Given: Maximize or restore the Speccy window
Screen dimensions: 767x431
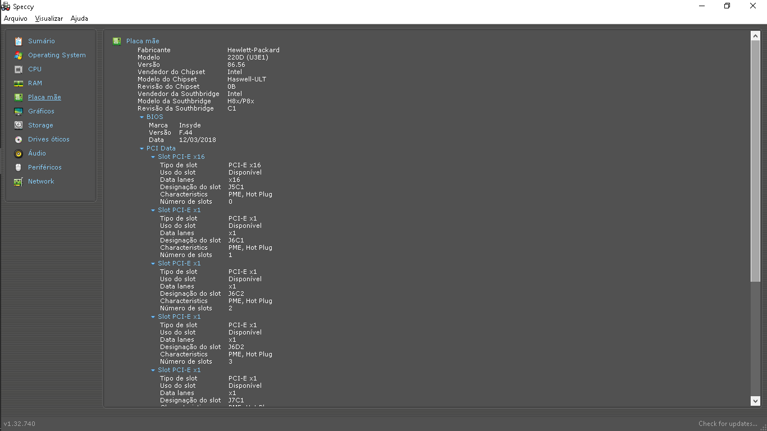Looking at the screenshot, I should pos(727,6).
